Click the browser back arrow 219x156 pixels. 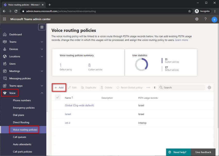(4, 11)
